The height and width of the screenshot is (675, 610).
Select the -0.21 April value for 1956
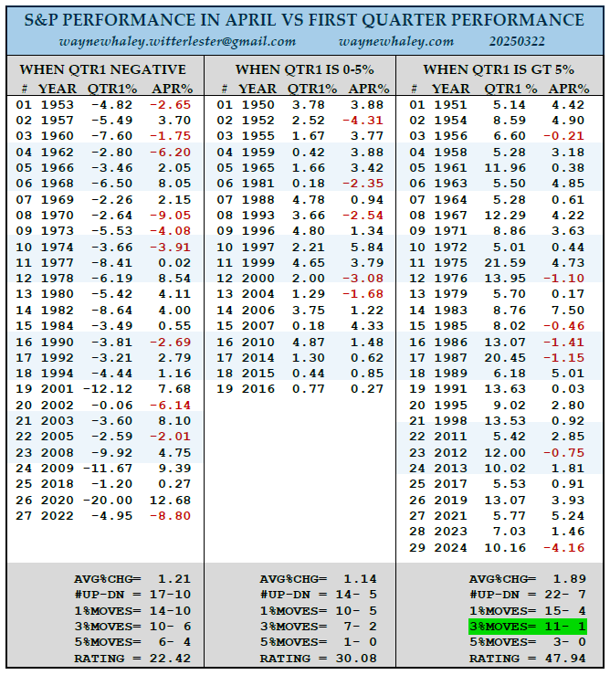click(x=563, y=135)
